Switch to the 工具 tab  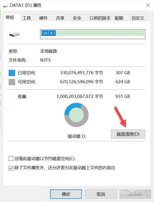tap(26, 18)
